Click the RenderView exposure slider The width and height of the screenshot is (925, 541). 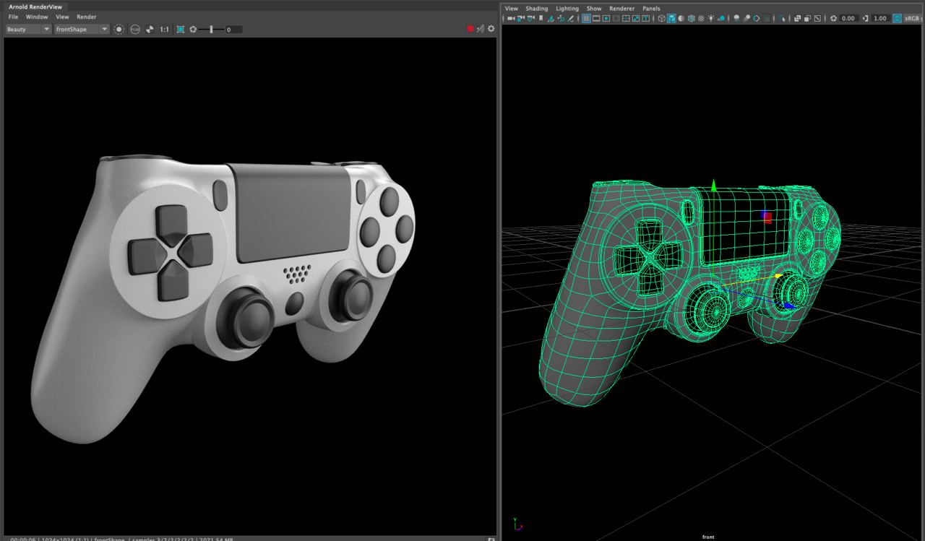tap(212, 29)
